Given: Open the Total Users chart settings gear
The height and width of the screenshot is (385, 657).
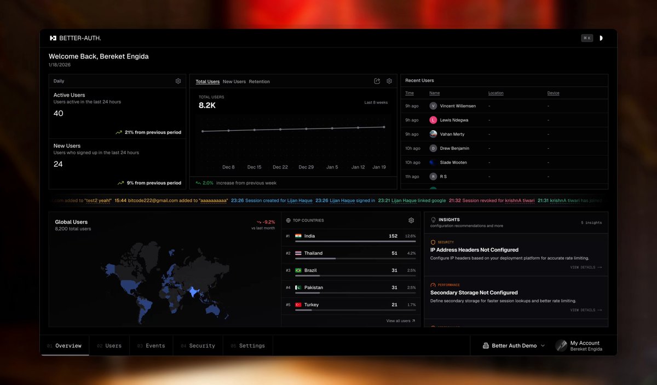Looking at the screenshot, I should click(x=389, y=81).
